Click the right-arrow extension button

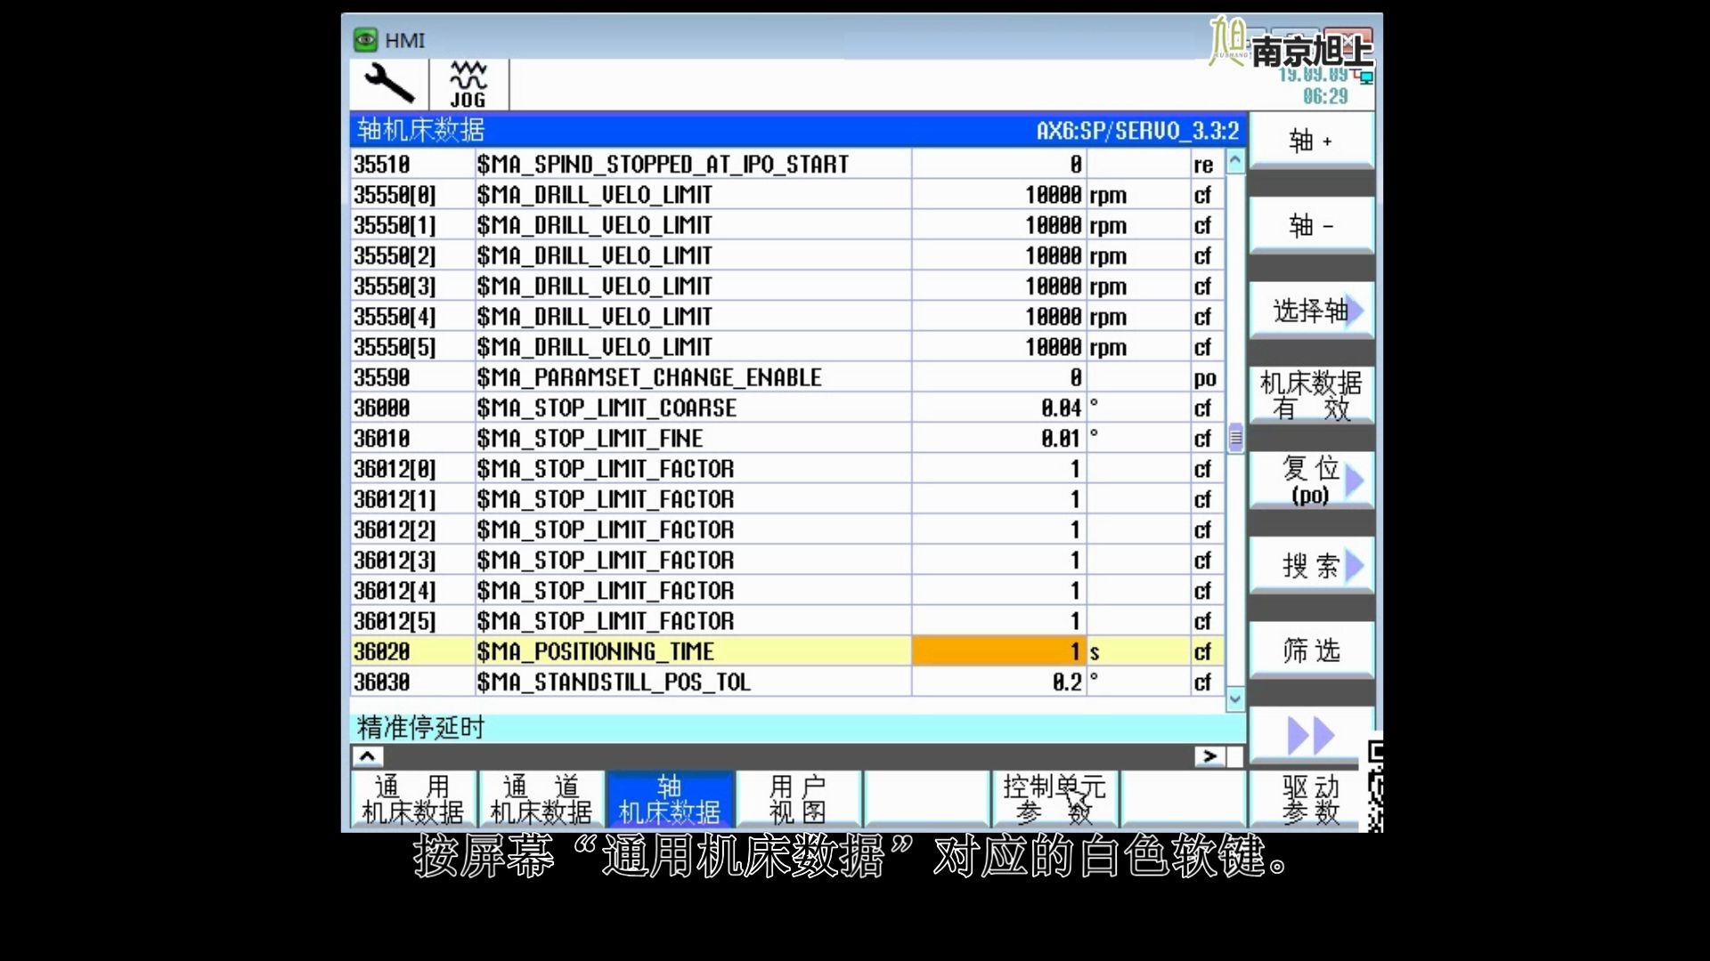(1209, 756)
